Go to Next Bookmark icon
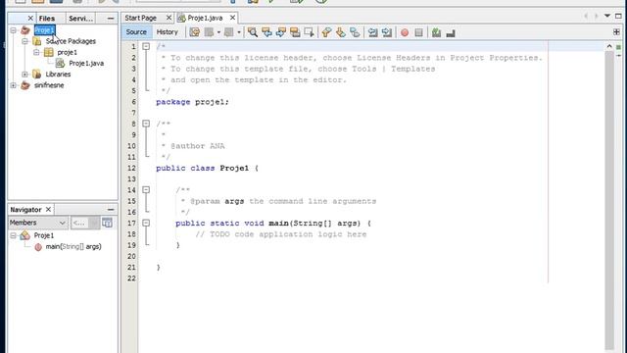The width and height of the screenshot is (627, 353). pyautogui.click(x=341, y=32)
